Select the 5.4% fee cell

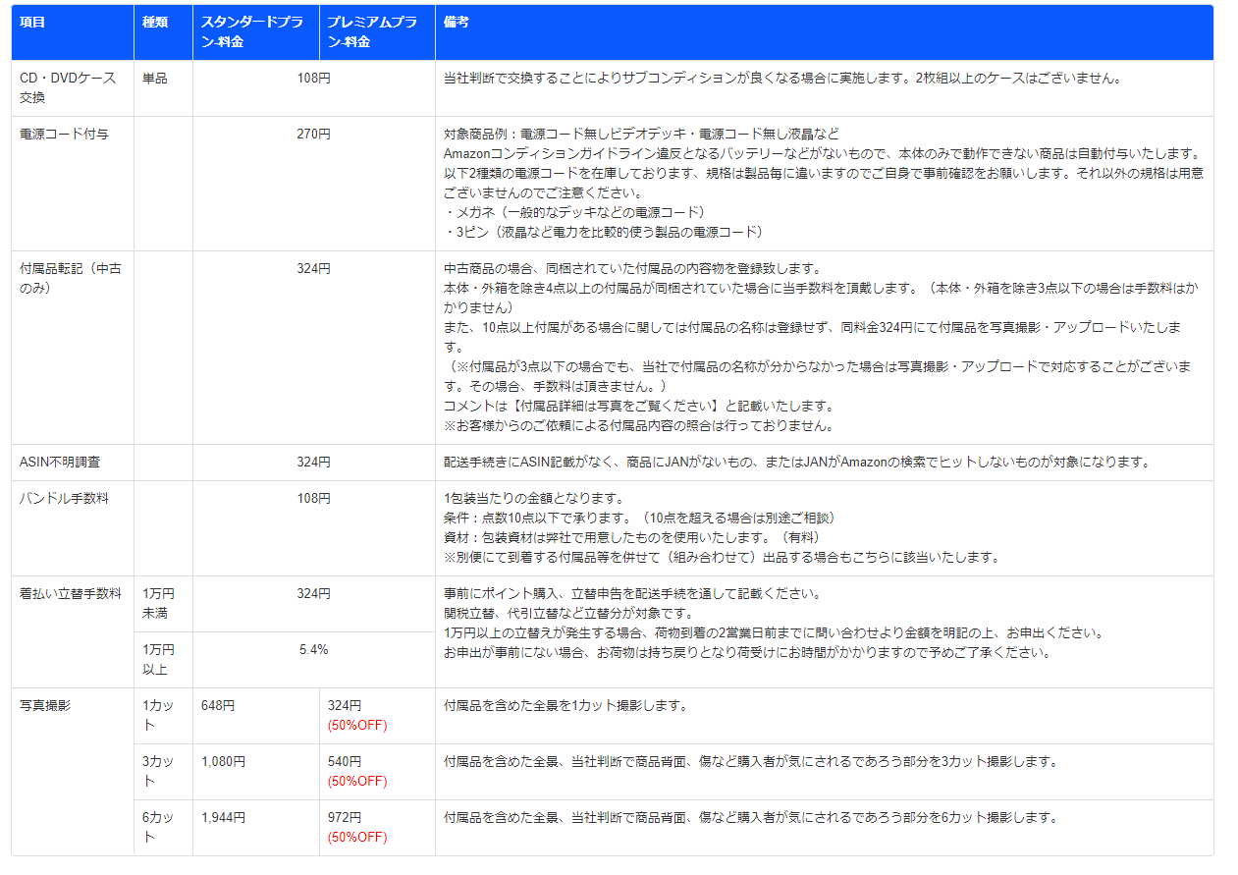pos(313,649)
